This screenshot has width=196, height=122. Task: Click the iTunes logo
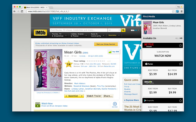149,64
